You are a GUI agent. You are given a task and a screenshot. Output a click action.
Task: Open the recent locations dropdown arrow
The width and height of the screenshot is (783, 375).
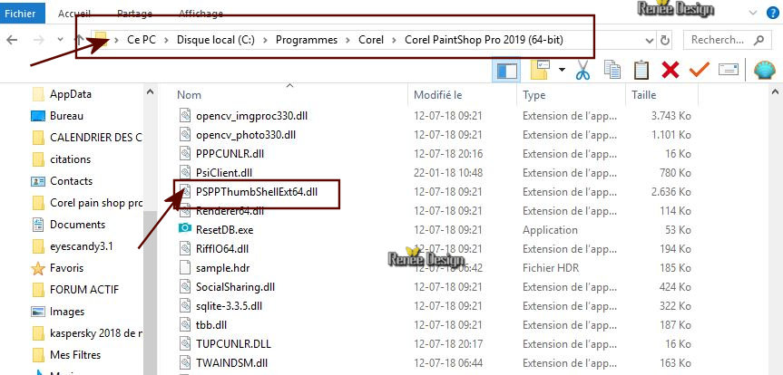(x=61, y=39)
